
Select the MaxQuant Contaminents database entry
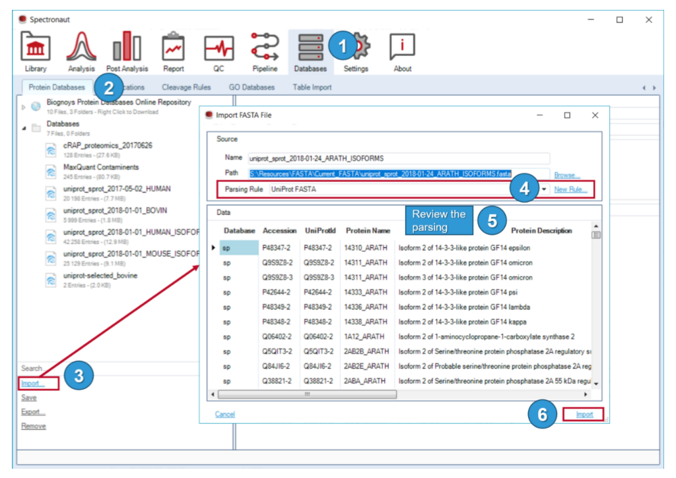[101, 171]
